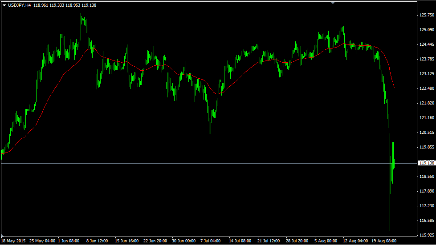Select the 115.925 price axis label

click(x=427, y=235)
